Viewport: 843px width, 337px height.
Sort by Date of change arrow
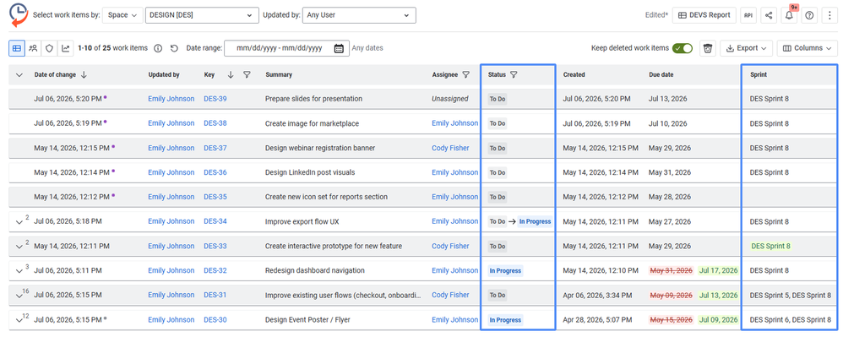(x=84, y=74)
